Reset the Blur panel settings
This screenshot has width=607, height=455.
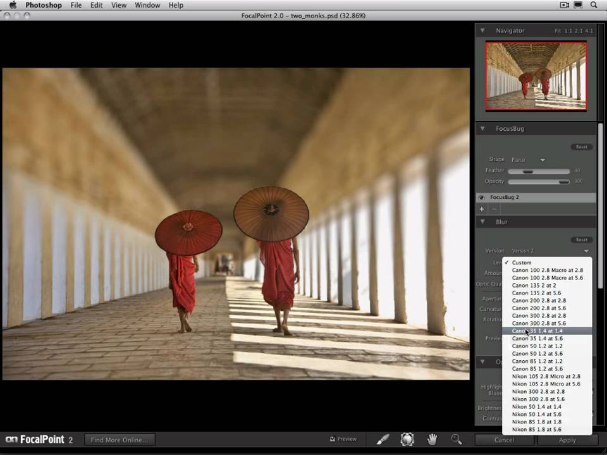[582, 240]
